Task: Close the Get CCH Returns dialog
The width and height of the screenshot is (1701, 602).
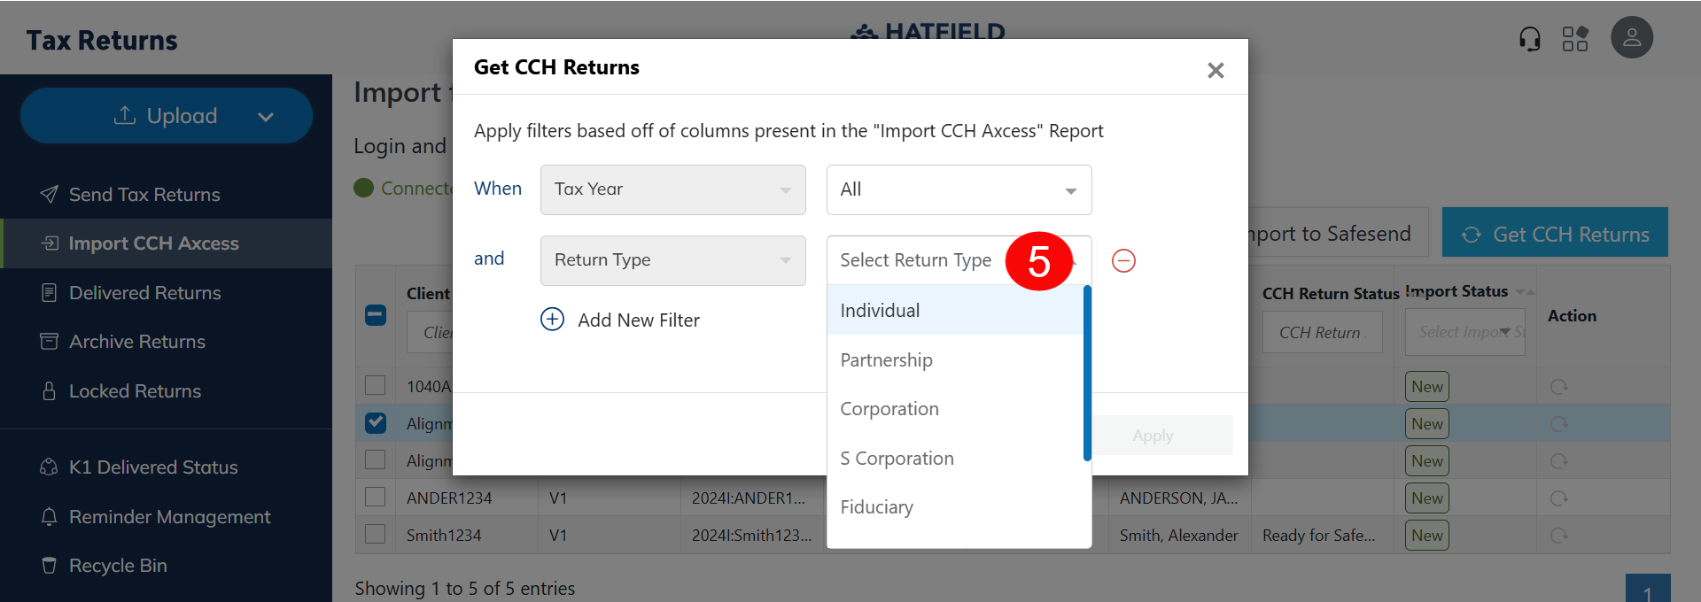Action: coord(1216,70)
